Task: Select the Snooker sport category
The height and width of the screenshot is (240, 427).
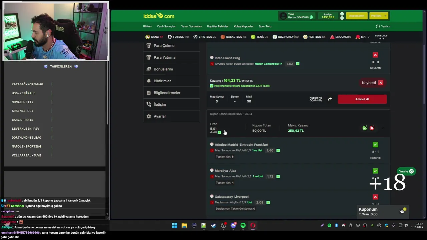Action: click(x=341, y=37)
